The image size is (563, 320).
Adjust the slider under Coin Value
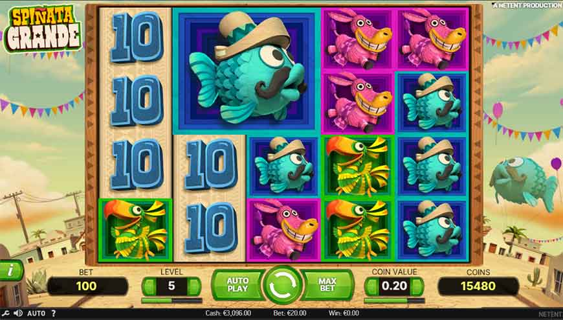(x=394, y=300)
